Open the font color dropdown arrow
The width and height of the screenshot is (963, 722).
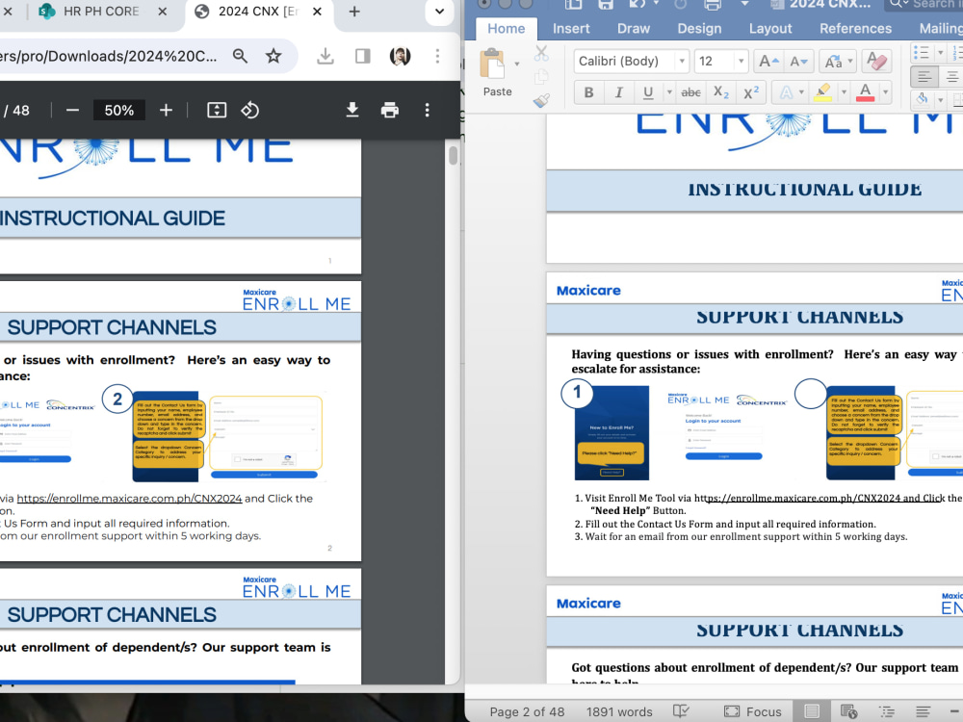[x=885, y=92]
